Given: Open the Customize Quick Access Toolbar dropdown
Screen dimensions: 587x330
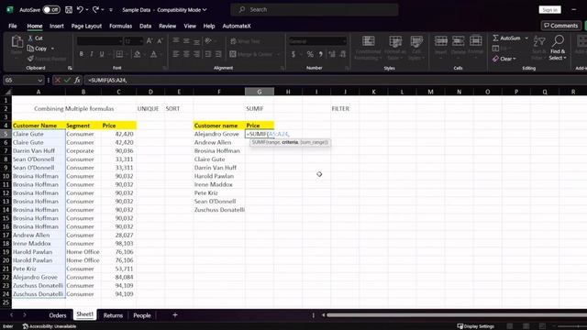Looking at the screenshot, I should coord(111,10).
